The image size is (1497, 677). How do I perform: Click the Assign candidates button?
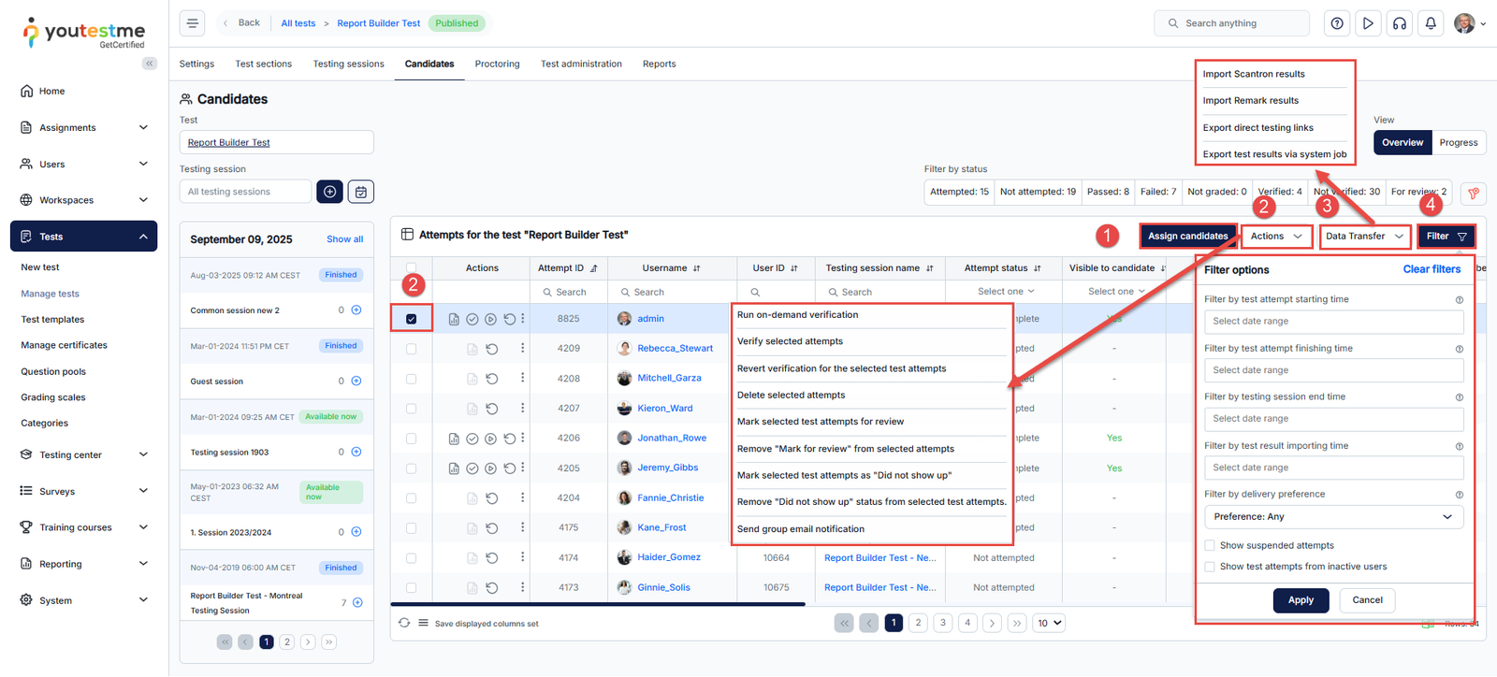tap(1187, 237)
